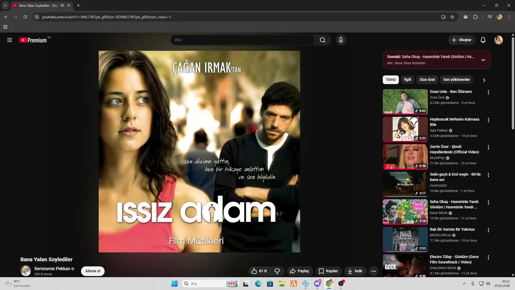Play Zerrin Özer Şimdi Hayallerdesin thumbnail
Image resolution: width=515 pixels, height=290 pixels.
click(405, 157)
